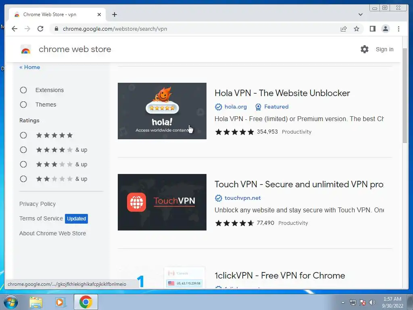Open About Chrome Web Store

pos(52,233)
